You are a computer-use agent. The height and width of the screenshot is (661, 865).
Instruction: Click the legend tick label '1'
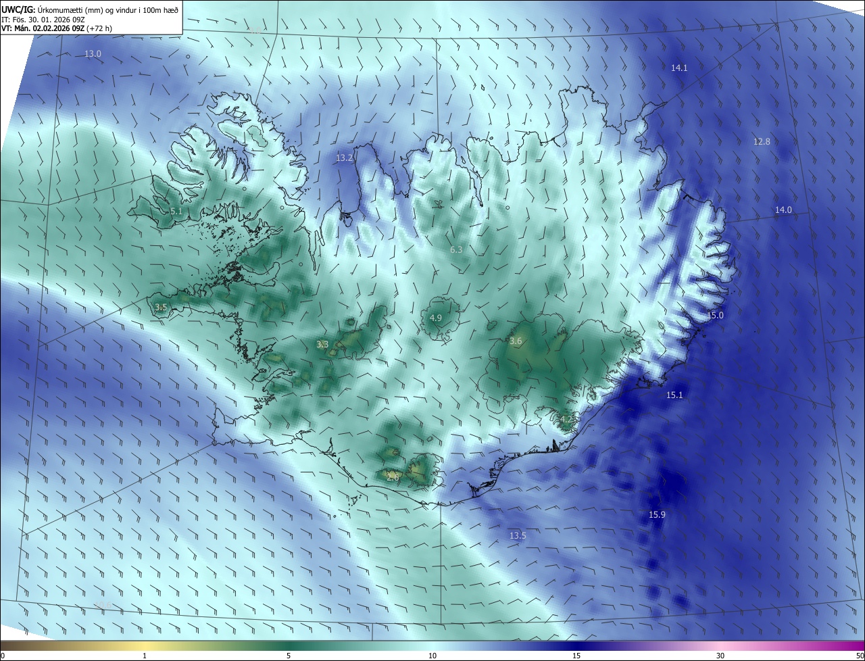click(x=145, y=656)
